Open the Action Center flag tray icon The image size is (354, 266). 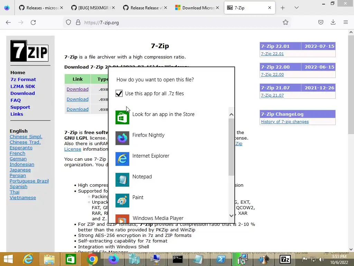[x=305, y=259]
